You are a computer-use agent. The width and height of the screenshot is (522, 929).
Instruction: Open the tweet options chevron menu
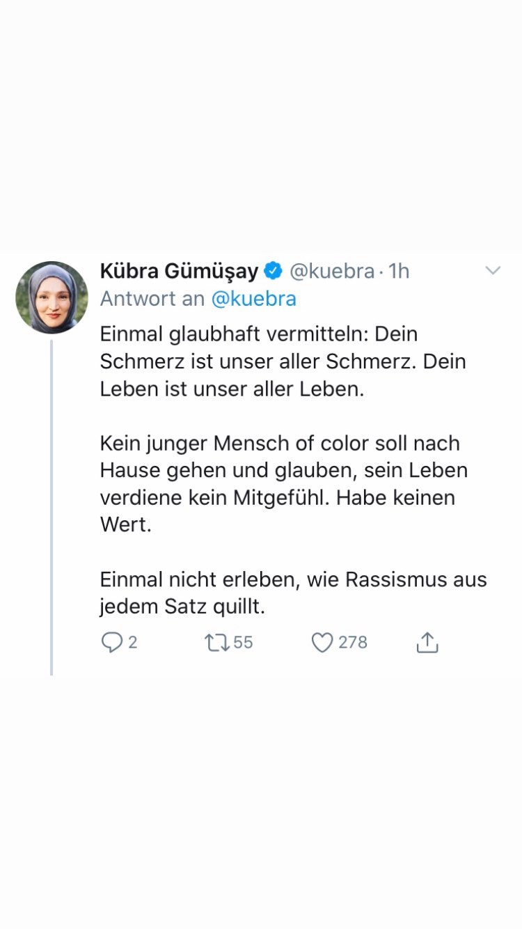click(493, 271)
